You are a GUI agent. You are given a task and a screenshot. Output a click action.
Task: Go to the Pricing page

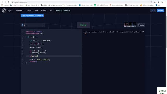click(x=44, y=10)
